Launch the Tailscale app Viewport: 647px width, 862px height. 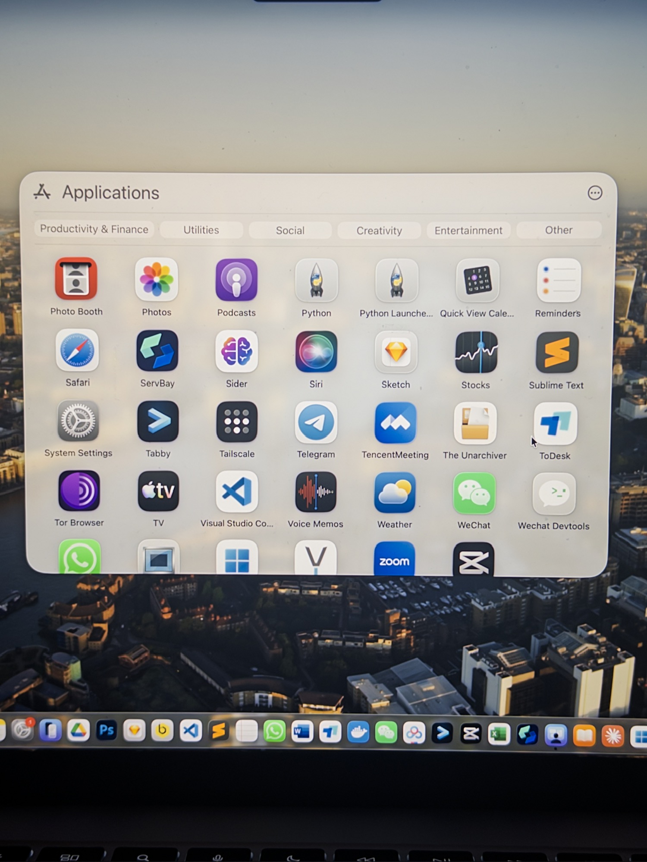pyautogui.click(x=237, y=422)
